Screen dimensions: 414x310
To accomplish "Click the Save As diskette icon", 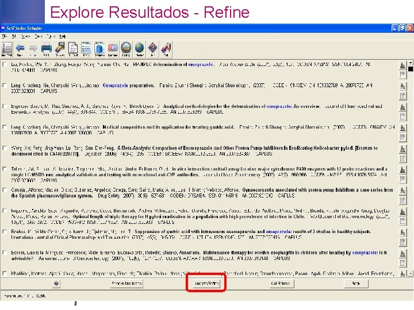I will click(x=60, y=49).
